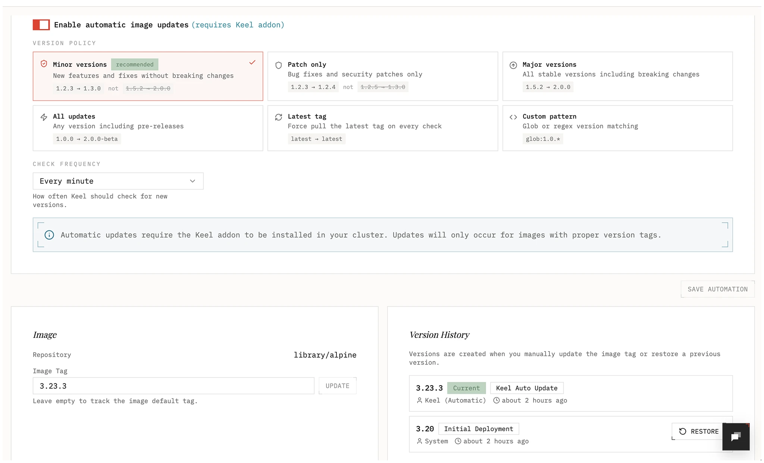Click the chevron on the Every minute selector
This screenshot has width=764, height=463.
(x=192, y=181)
